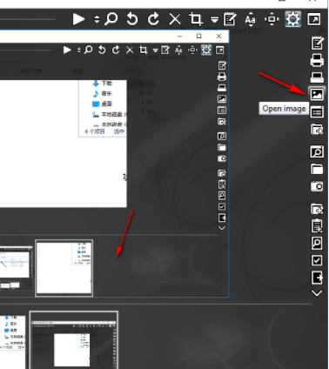Screen dimensions: 329x369
Task: Click the exit door icon in inner window sidebar
Action: pos(222,218)
